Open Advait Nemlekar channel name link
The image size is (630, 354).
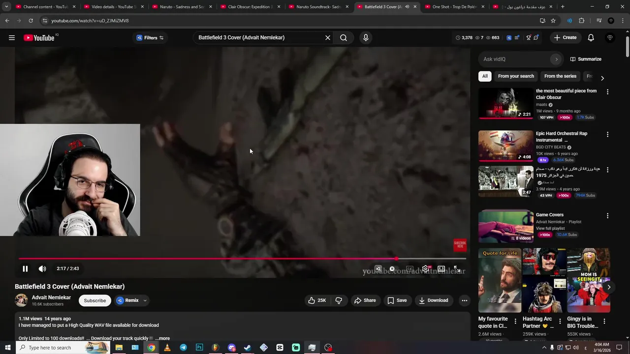pyautogui.click(x=51, y=297)
